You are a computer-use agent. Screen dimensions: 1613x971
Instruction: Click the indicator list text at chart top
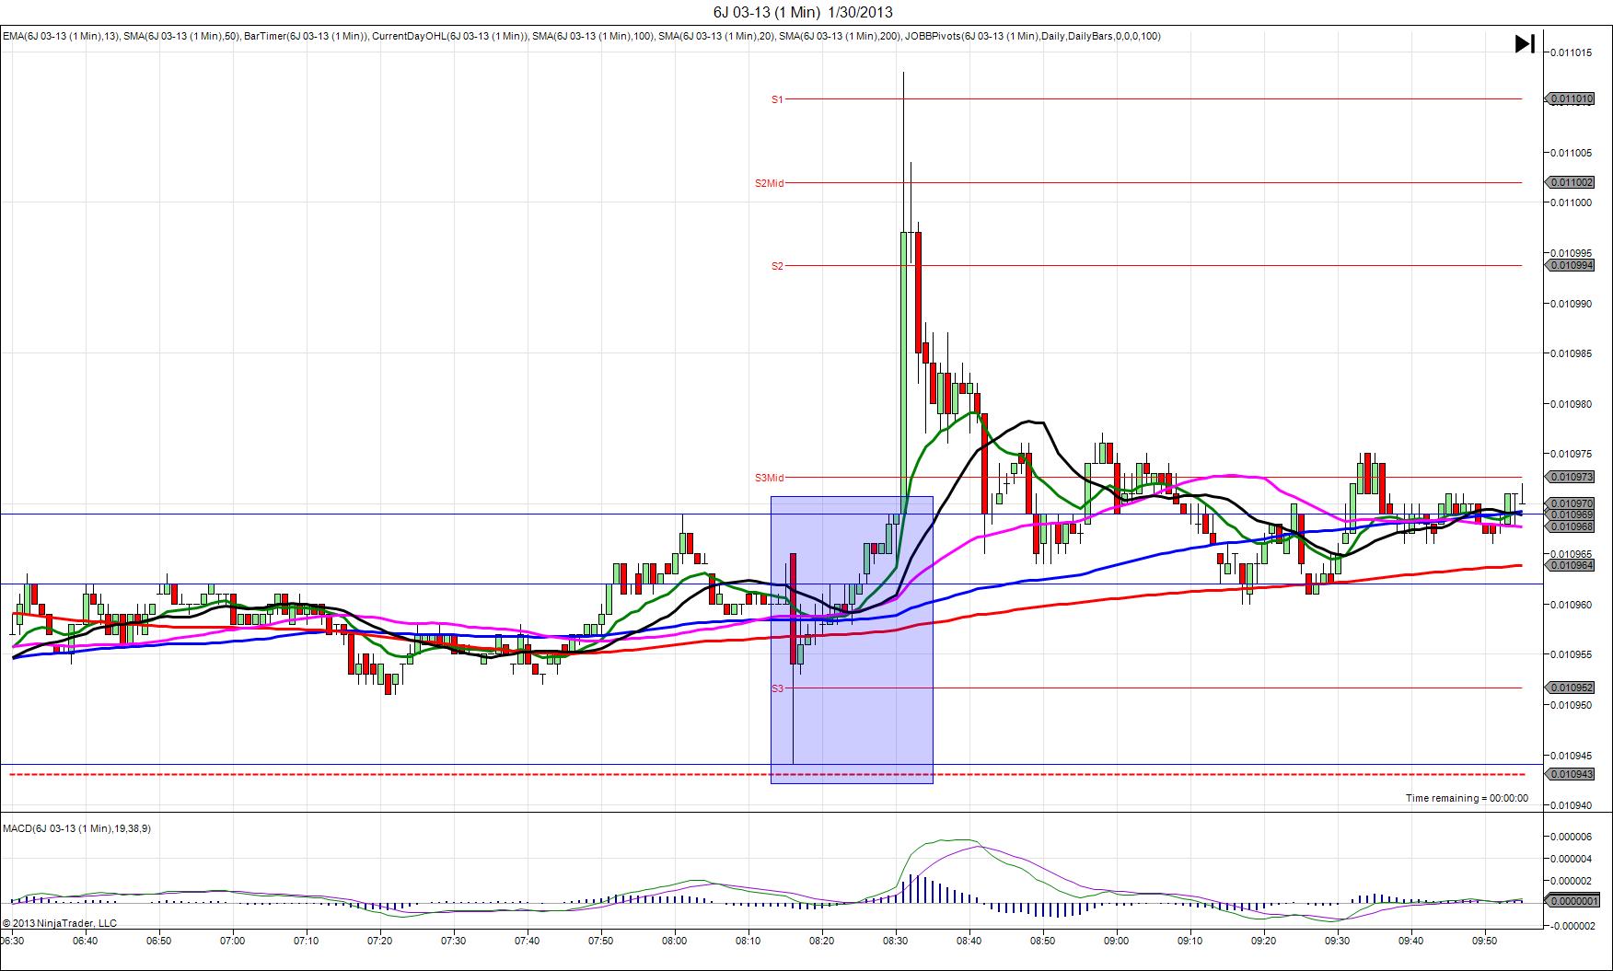tap(582, 36)
